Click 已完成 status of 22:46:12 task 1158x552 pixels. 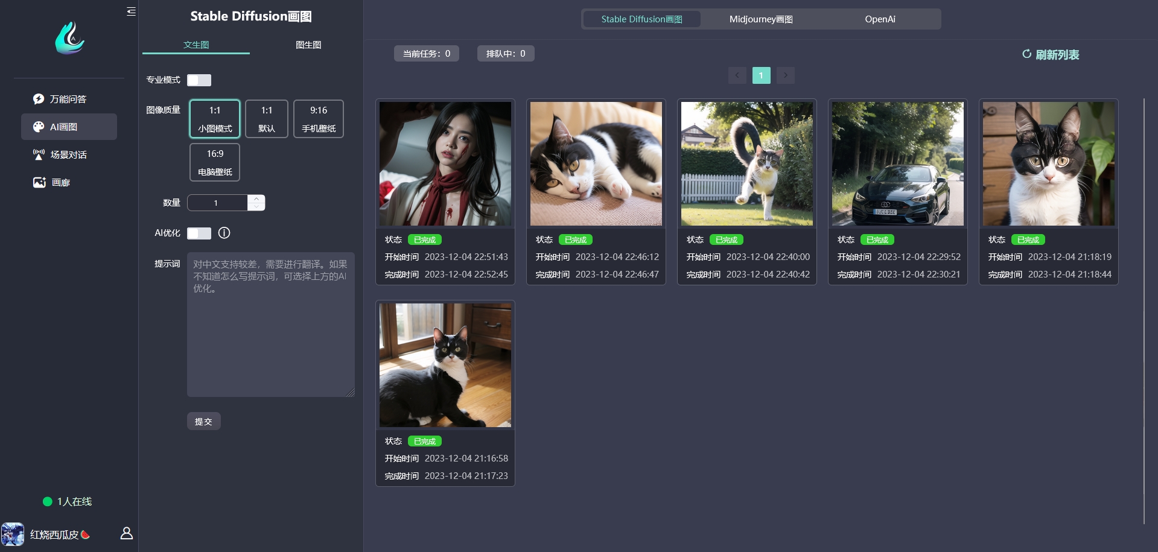tap(576, 240)
